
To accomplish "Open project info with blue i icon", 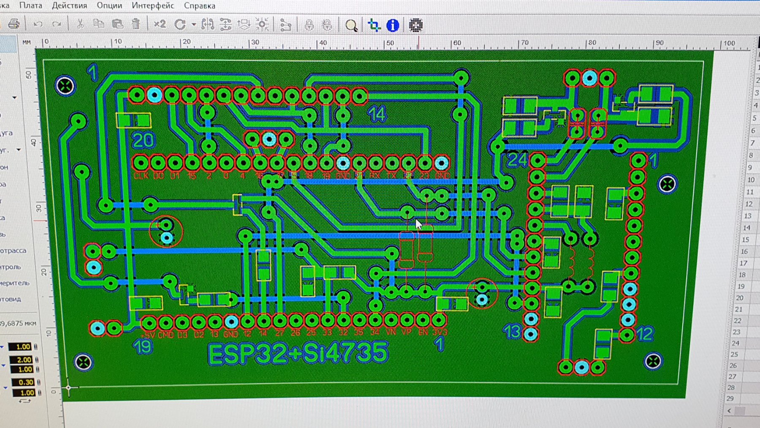I will (393, 25).
